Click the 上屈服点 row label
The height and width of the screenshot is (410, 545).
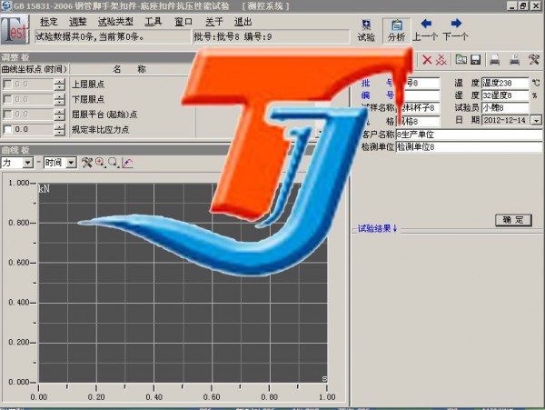(x=88, y=85)
